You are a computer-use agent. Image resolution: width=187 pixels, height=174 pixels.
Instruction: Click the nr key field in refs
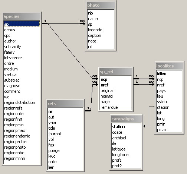pos(65,111)
